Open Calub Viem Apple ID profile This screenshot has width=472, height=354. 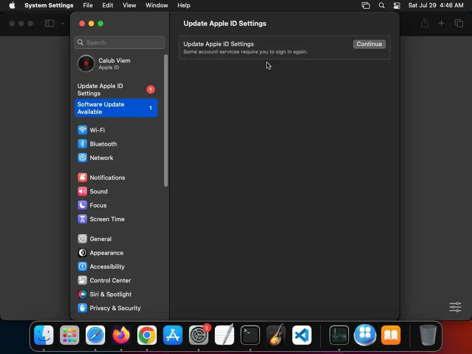(x=116, y=64)
